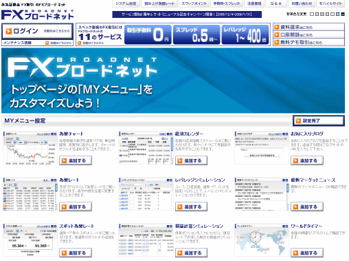The width and height of the screenshot is (349, 261).
Task: Open the システム状況 top menu tab
Action: (126, 3)
